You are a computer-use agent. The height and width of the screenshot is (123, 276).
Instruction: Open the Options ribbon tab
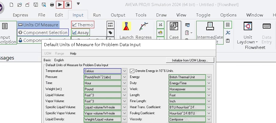click(228, 15)
